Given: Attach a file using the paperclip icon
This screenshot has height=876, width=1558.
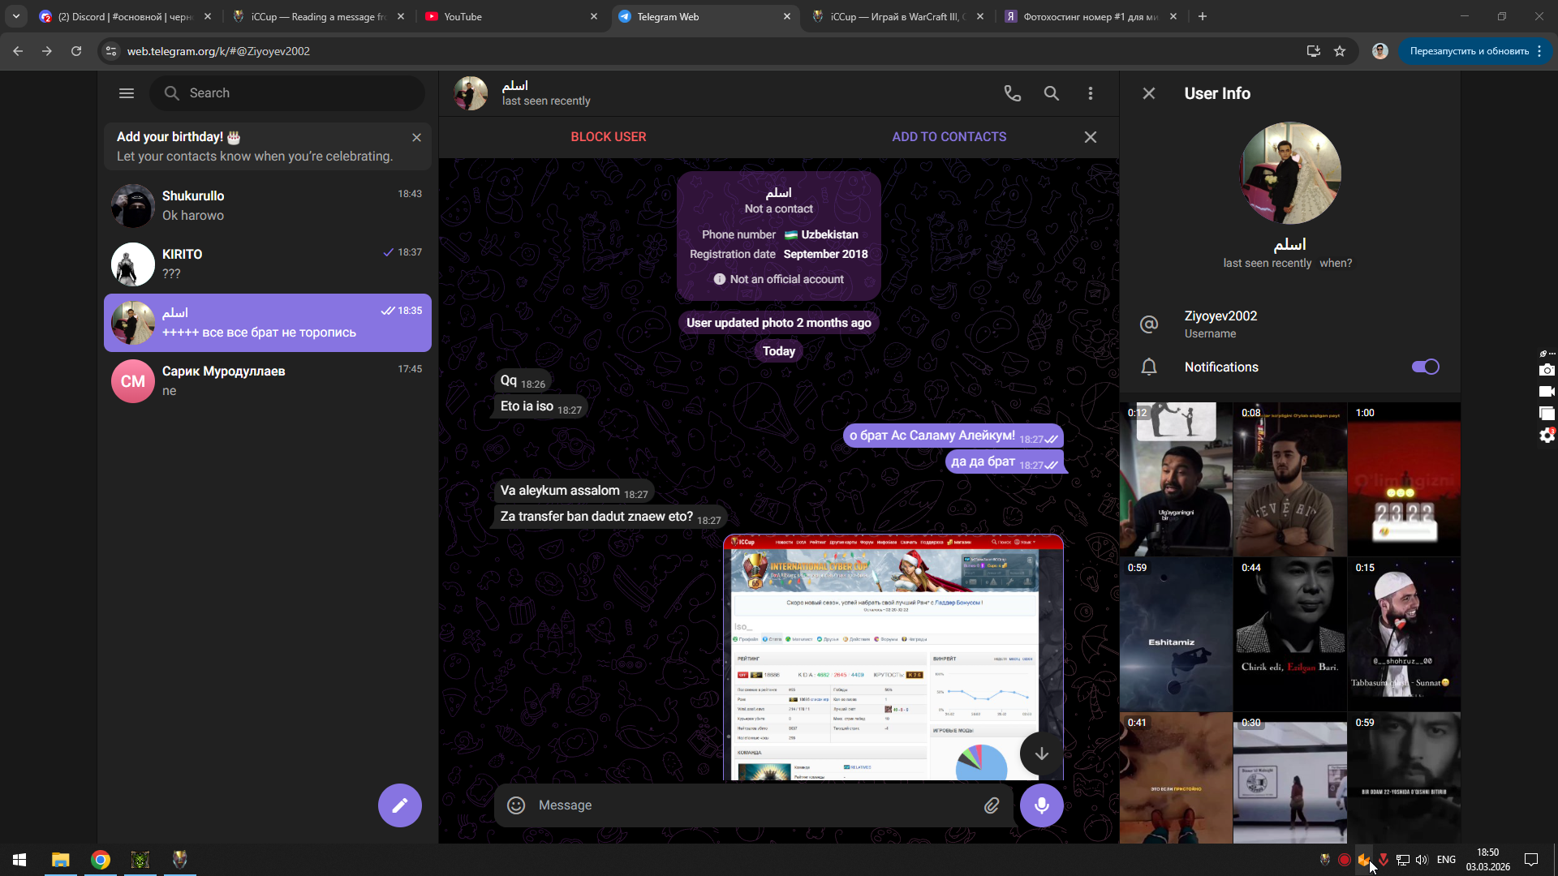Looking at the screenshot, I should (992, 805).
